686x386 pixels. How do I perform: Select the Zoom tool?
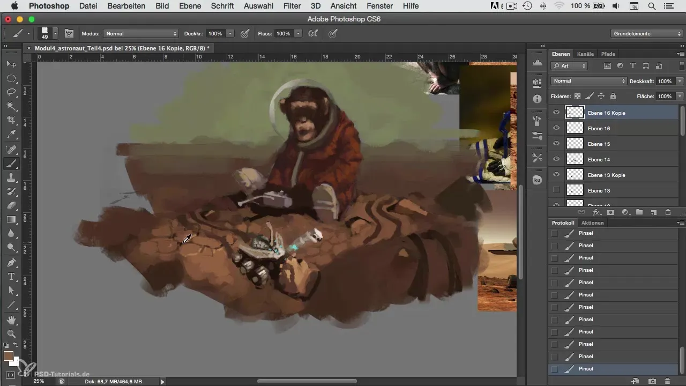click(x=11, y=334)
